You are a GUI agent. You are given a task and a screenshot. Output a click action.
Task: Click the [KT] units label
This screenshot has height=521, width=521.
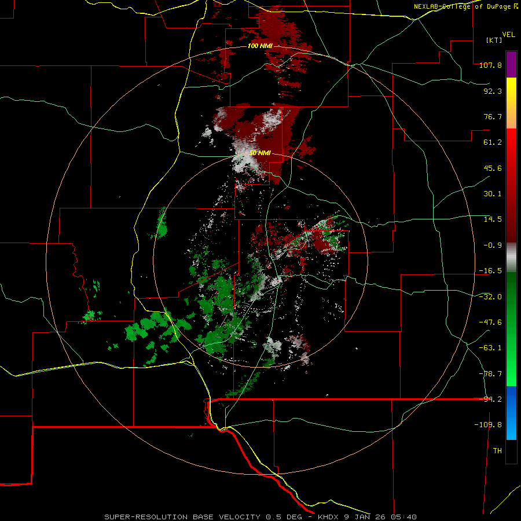(494, 40)
